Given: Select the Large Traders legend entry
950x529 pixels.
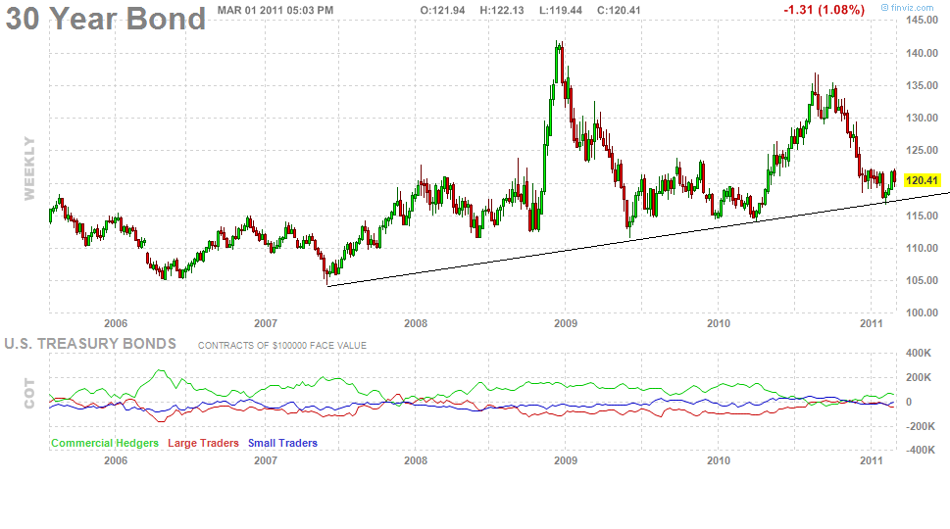Looking at the screenshot, I should 203,444.
